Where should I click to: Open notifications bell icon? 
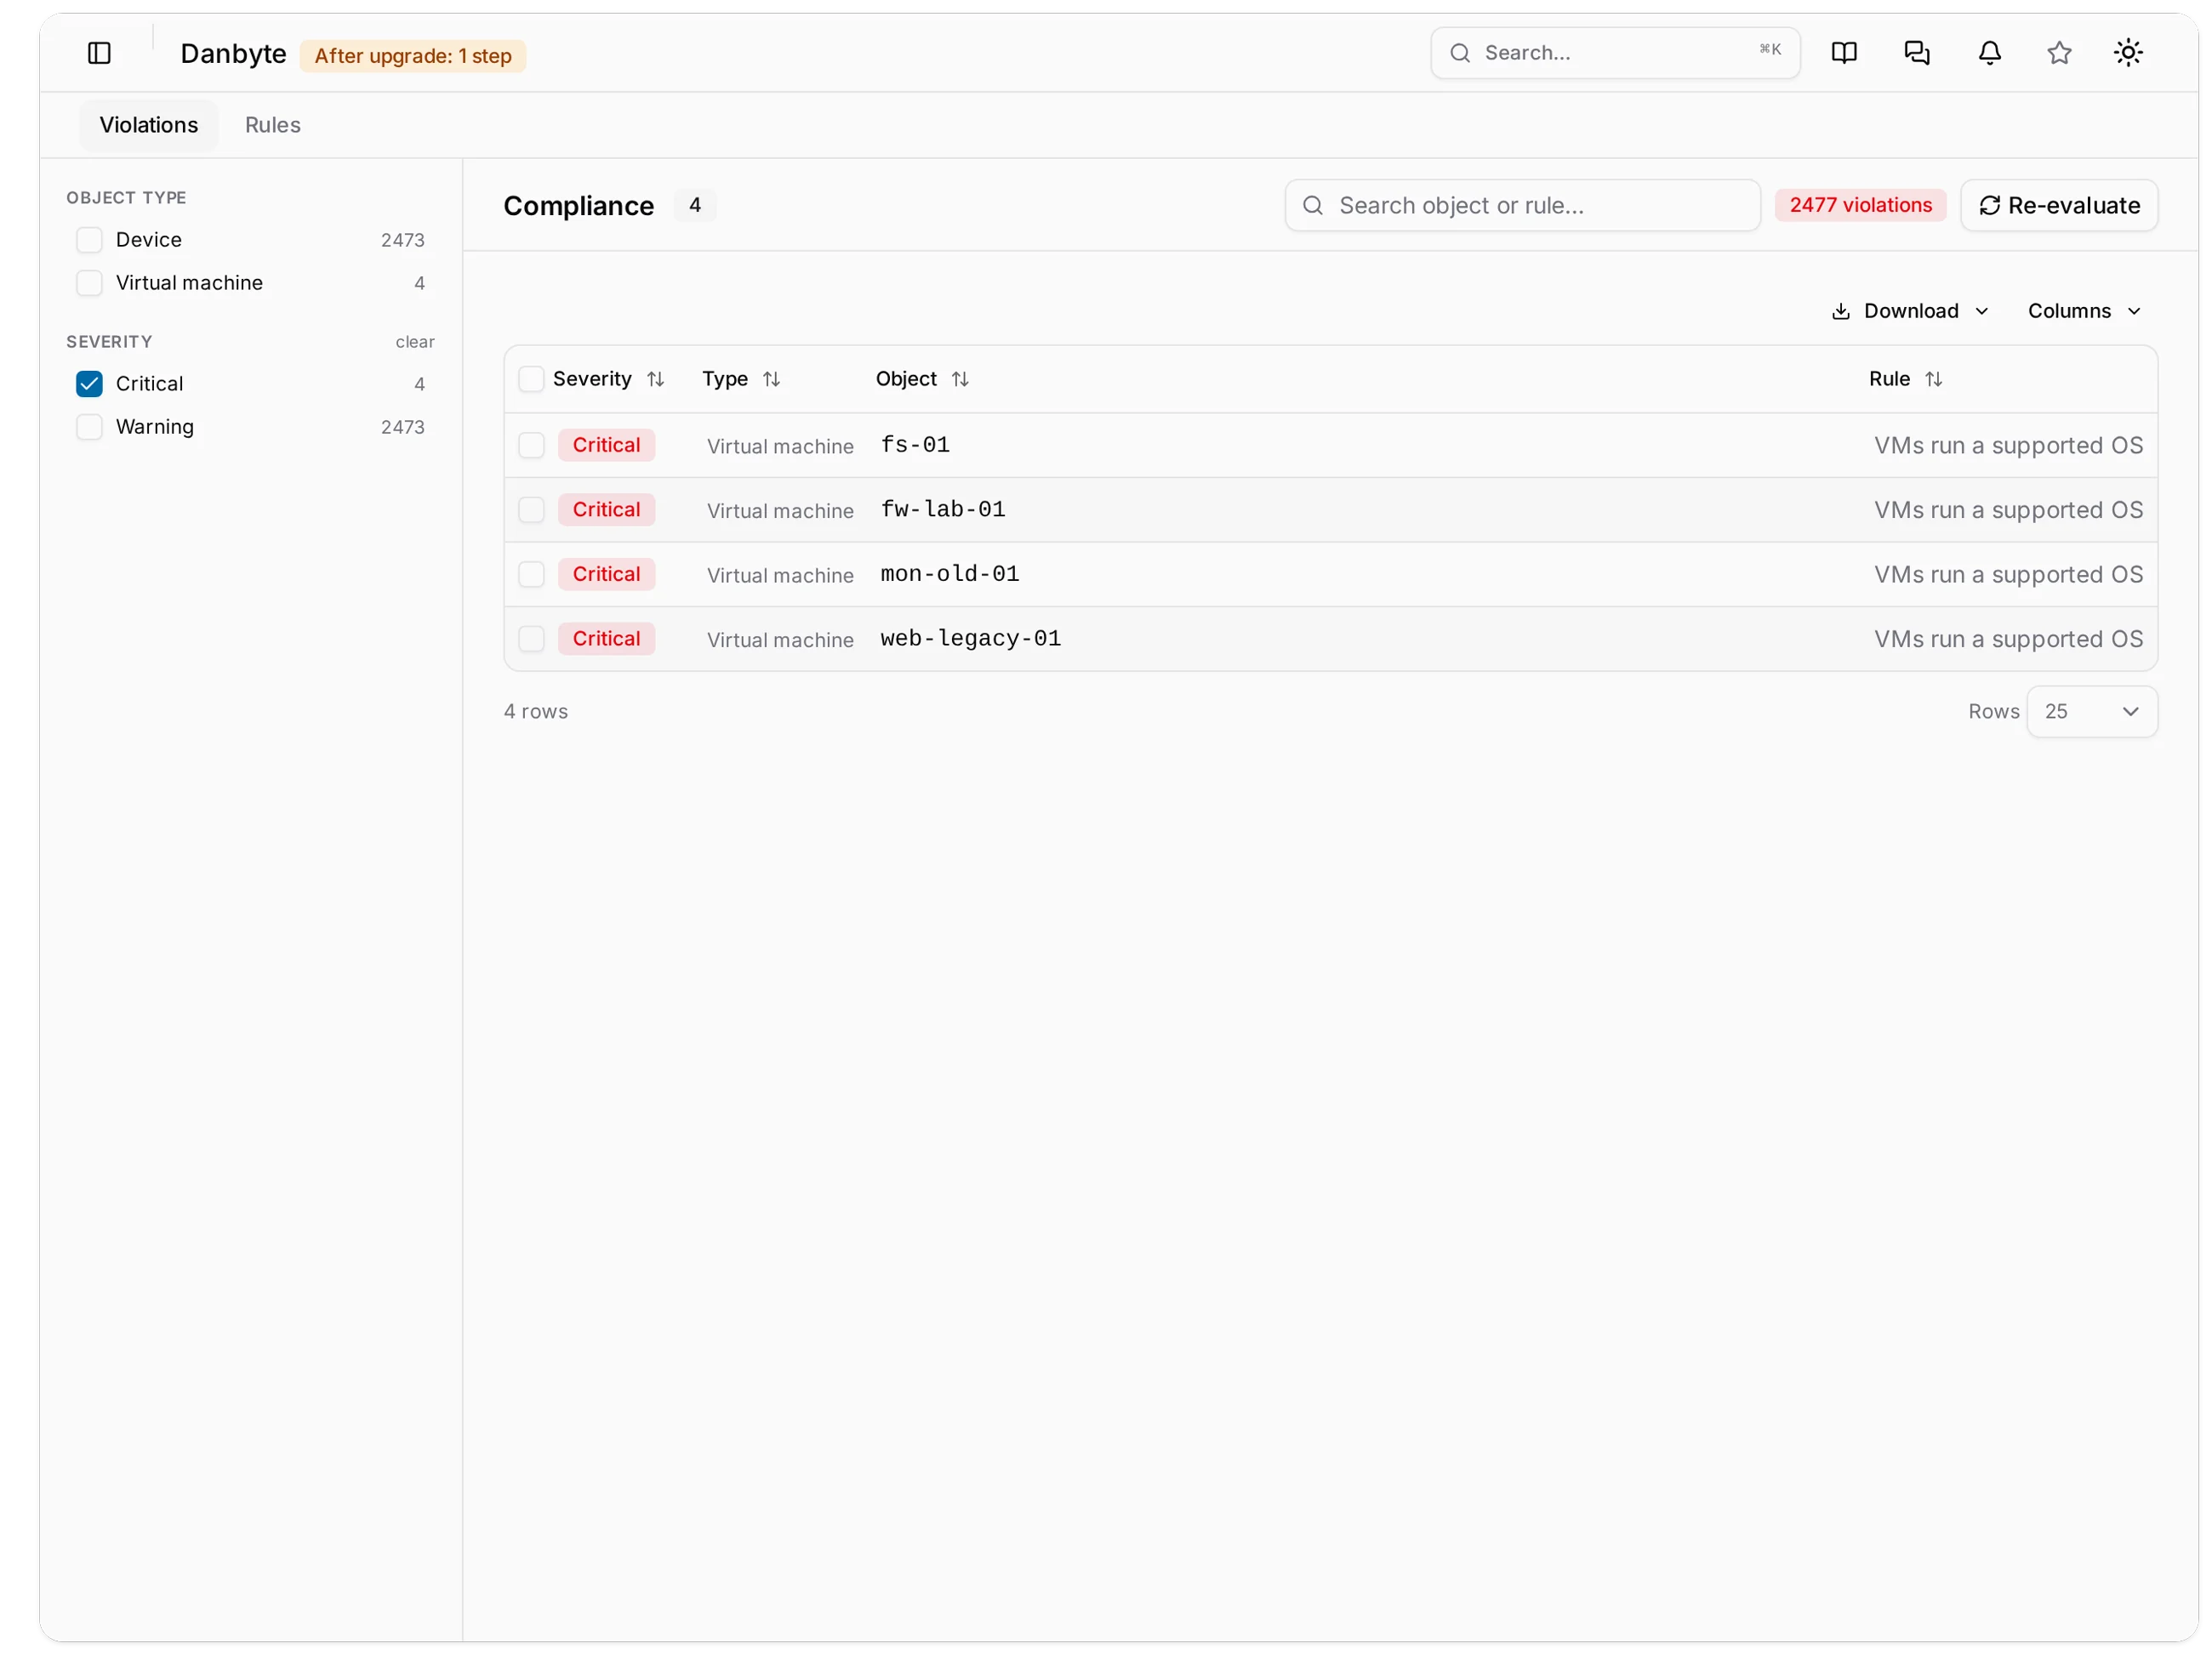coord(1990,53)
